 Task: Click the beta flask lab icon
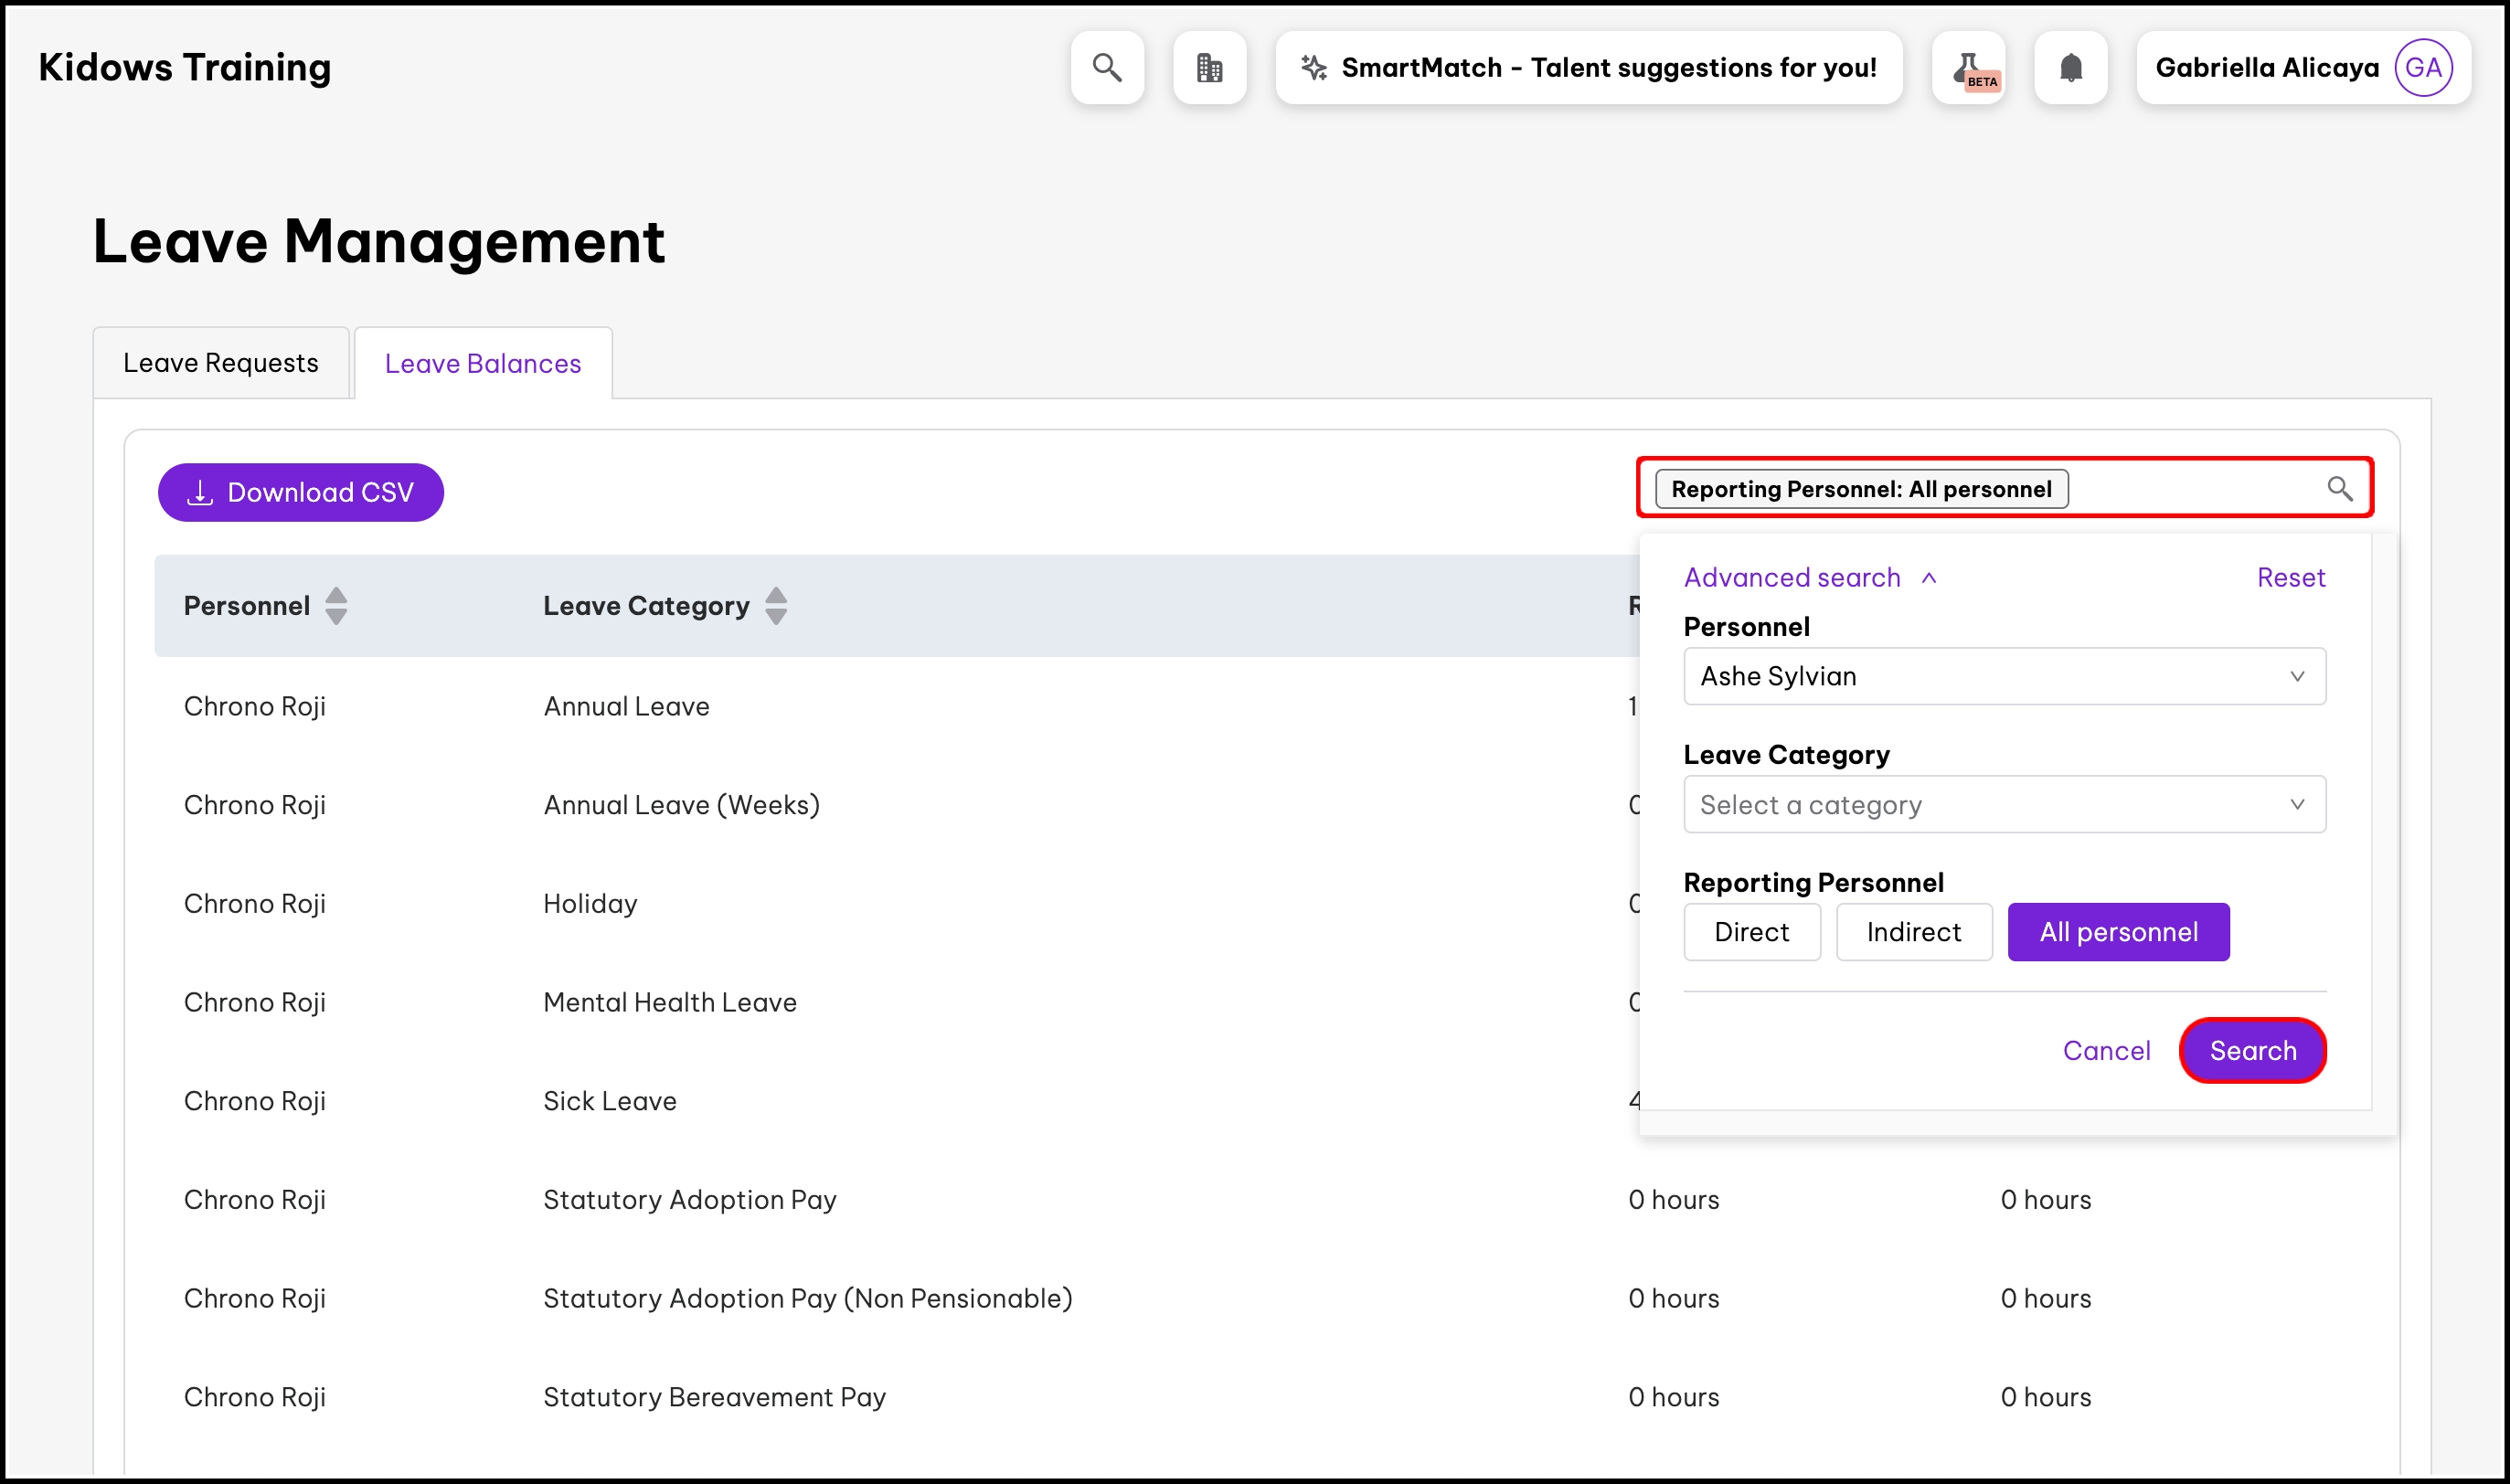point(1969,67)
